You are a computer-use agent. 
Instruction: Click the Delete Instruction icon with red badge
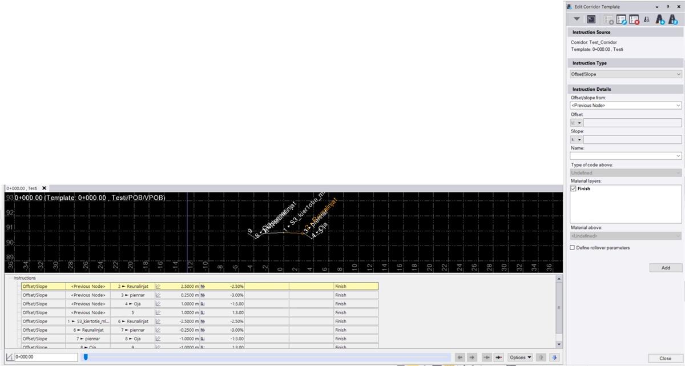[634, 19]
